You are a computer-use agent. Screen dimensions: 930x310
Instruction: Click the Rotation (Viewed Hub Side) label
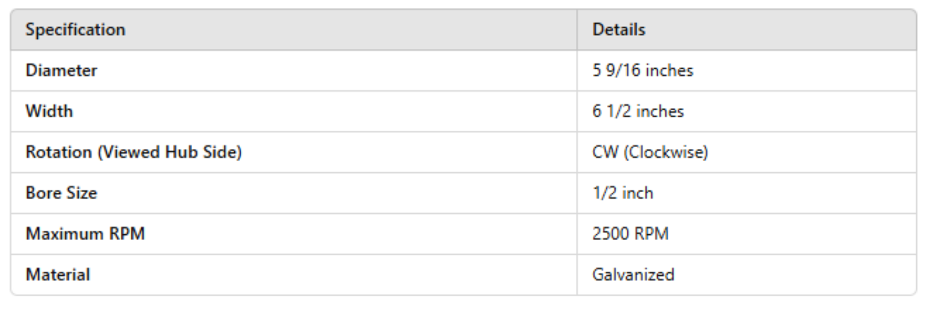coord(133,153)
